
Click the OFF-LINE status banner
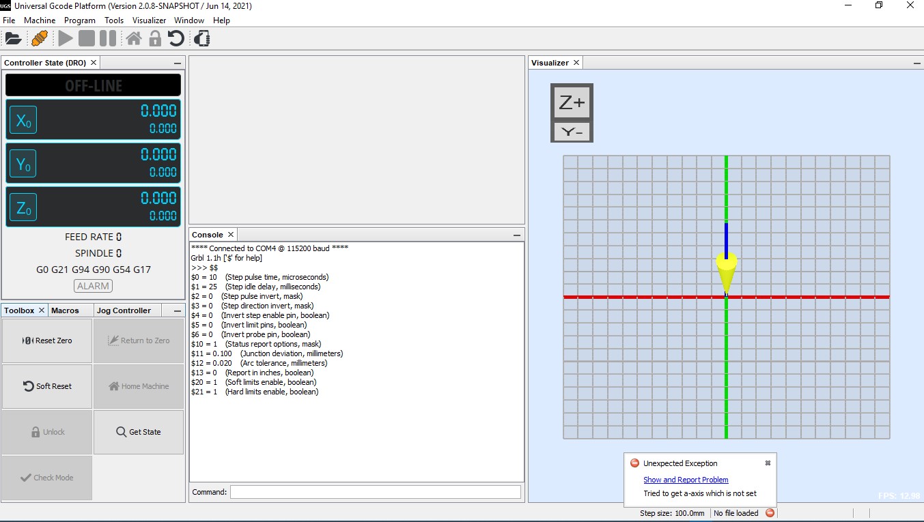click(94, 85)
